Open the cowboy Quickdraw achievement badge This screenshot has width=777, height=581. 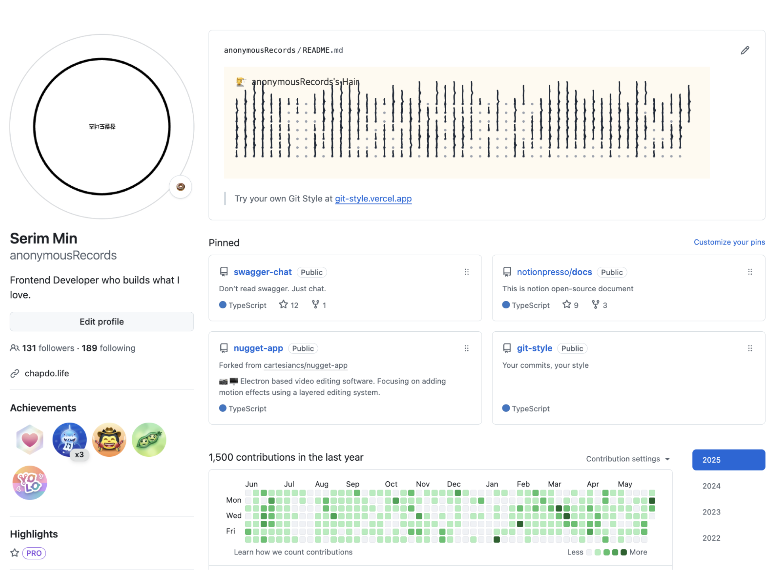point(109,439)
